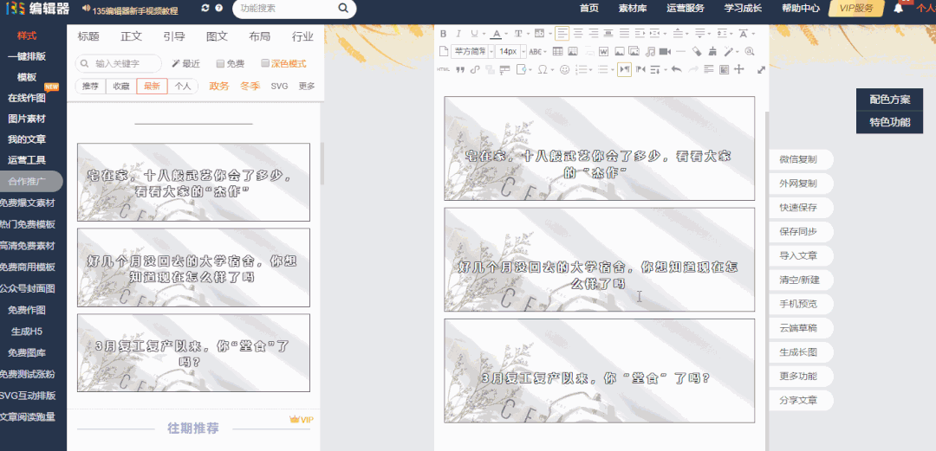Open the 素材库 menu in top navigation
The height and width of the screenshot is (451, 936).
pyautogui.click(x=633, y=9)
